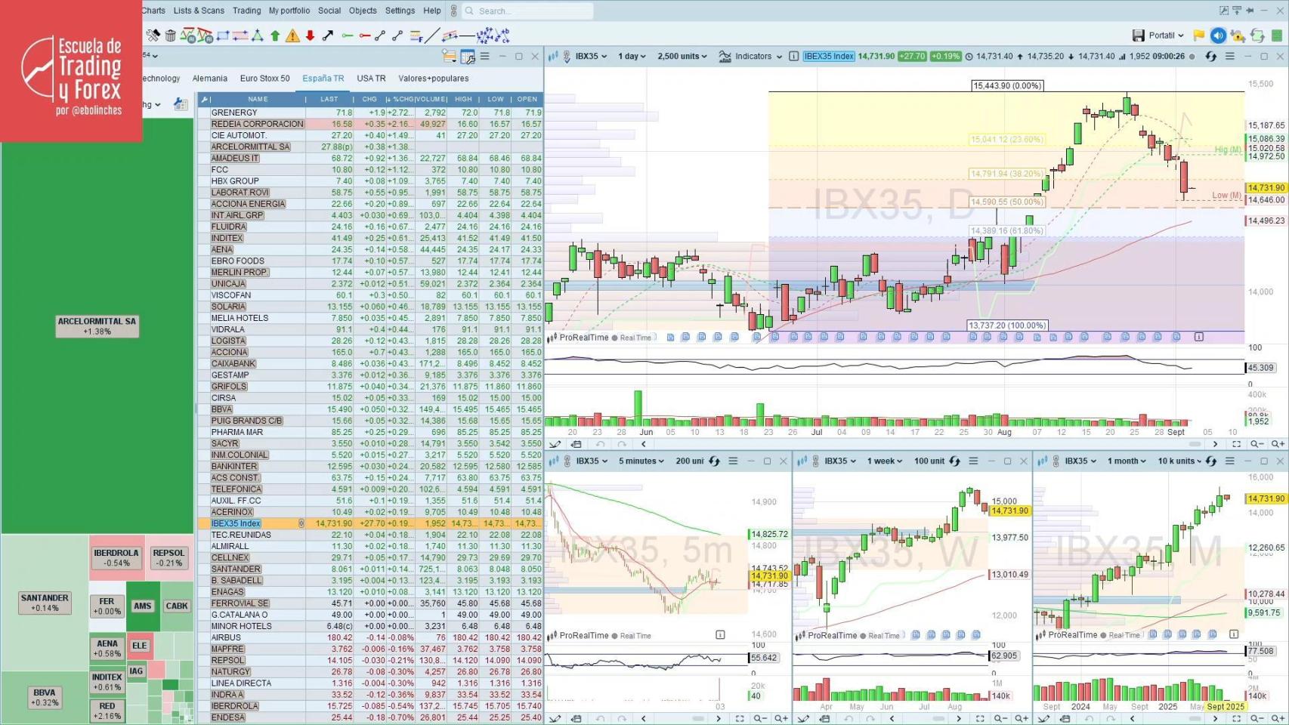
Task: Choose the triangle drawing tool
Action: pos(258,35)
